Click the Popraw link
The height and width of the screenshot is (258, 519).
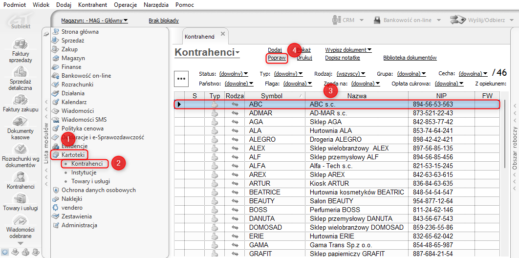coord(277,58)
